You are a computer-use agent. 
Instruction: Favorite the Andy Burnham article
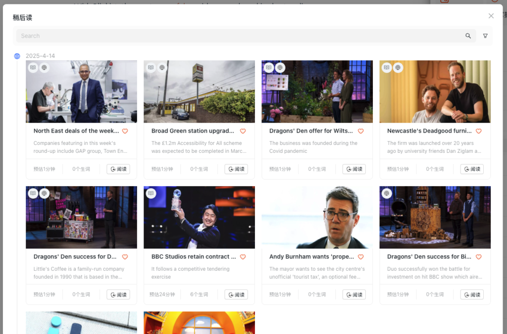[361, 257]
